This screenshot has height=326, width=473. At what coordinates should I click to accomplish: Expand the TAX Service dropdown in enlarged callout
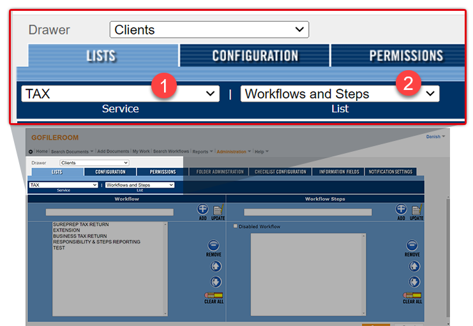[x=121, y=94]
